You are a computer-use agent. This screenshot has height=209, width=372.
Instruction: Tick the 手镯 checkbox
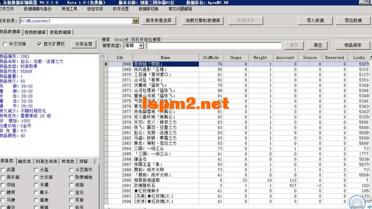pos(36,185)
